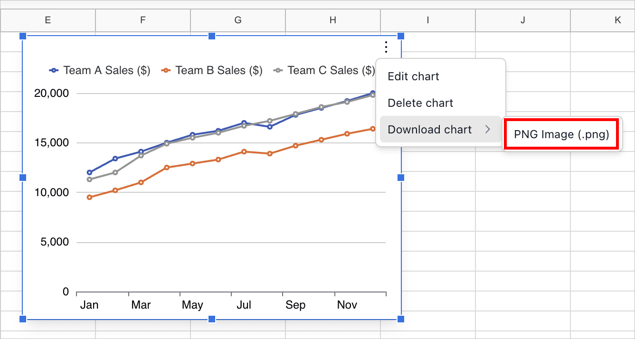Image resolution: width=635 pixels, height=339 pixels.
Task: Open the highlighted Download chart flyout
Action: [429, 129]
